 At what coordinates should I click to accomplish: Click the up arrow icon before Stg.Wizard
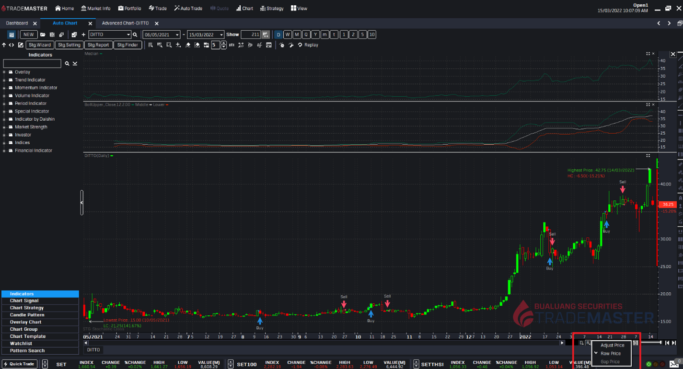coord(4,45)
